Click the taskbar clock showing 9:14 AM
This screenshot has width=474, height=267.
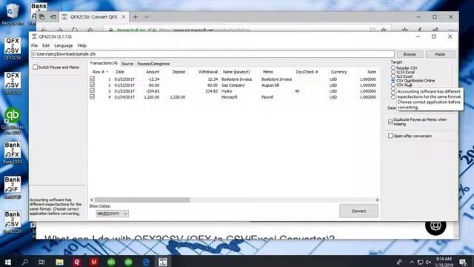pyautogui.click(x=444, y=262)
